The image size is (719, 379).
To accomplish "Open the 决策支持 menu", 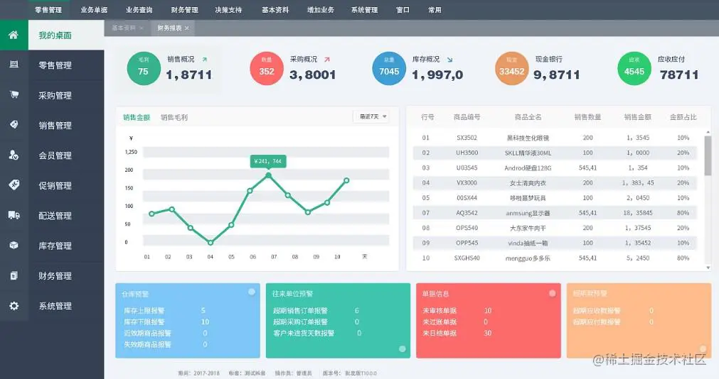I will click(228, 10).
